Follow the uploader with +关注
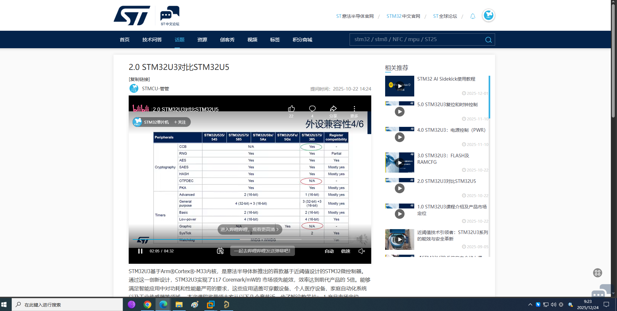Screen dimensions: 617x311 coord(180,122)
